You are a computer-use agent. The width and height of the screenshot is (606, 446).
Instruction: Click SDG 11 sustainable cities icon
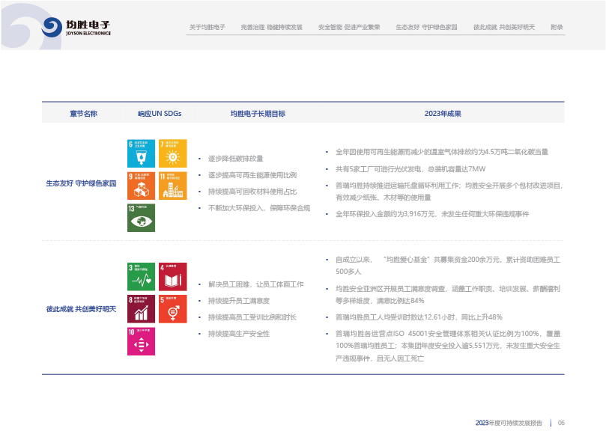(173, 186)
